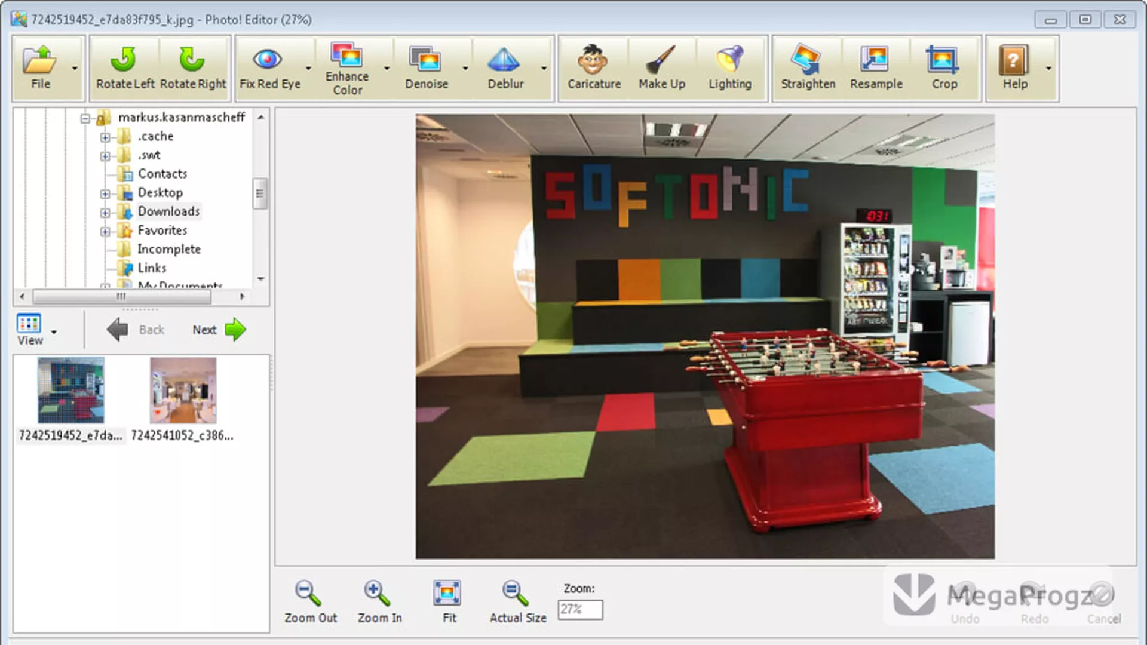The width and height of the screenshot is (1147, 645).
Task: Apply the Enhance Color tool
Action: coord(347,68)
